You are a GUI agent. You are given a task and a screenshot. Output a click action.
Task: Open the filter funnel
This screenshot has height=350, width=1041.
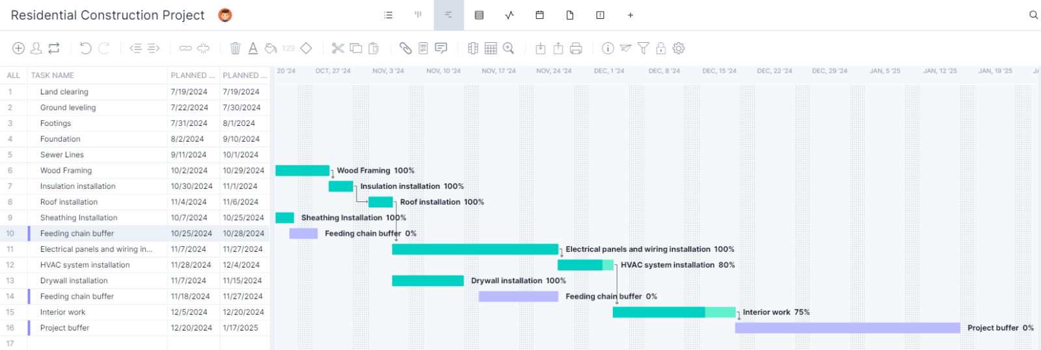pyautogui.click(x=643, y=48)
